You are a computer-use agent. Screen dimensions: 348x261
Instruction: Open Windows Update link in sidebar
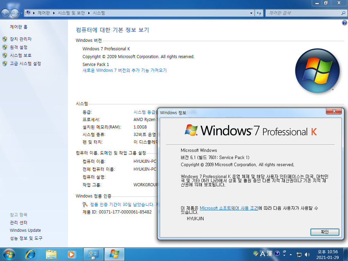(x=25, y=230)
